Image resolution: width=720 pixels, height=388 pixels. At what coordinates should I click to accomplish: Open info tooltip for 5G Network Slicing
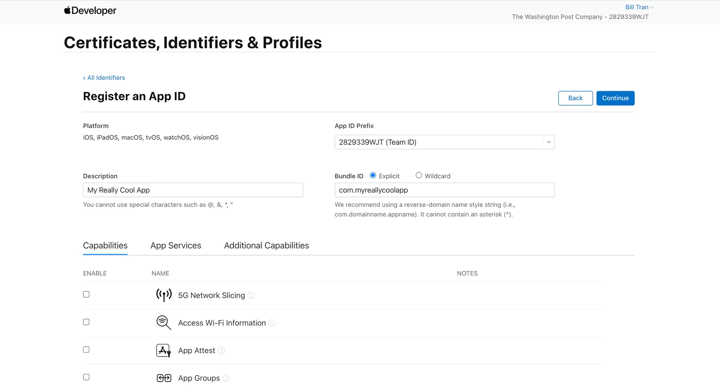click(252, 295)
